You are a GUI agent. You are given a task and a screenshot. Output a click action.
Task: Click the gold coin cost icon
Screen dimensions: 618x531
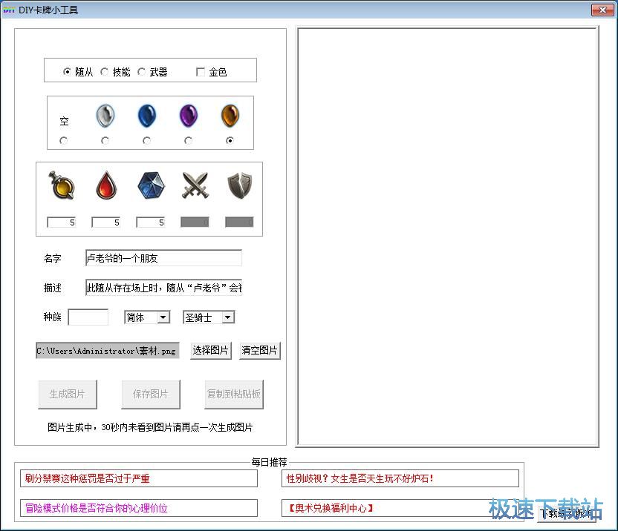[x=62, y=185]
